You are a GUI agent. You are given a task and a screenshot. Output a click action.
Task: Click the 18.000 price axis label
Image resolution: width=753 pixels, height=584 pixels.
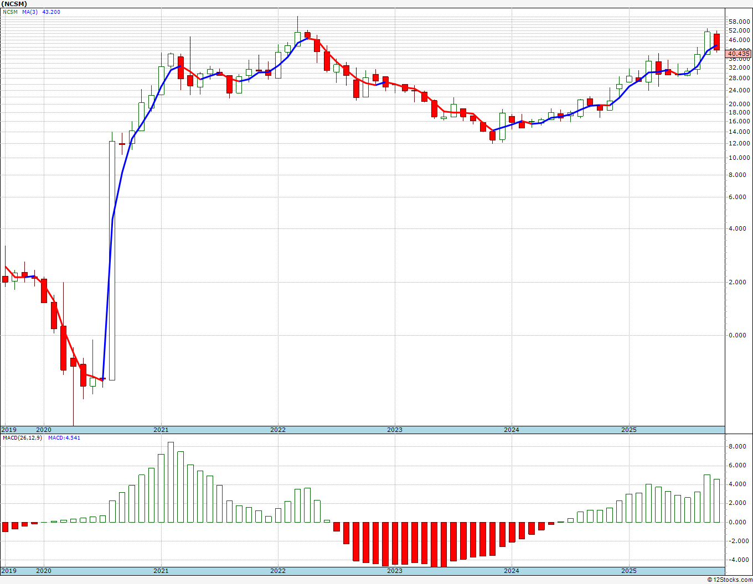[x=739, y=112]
